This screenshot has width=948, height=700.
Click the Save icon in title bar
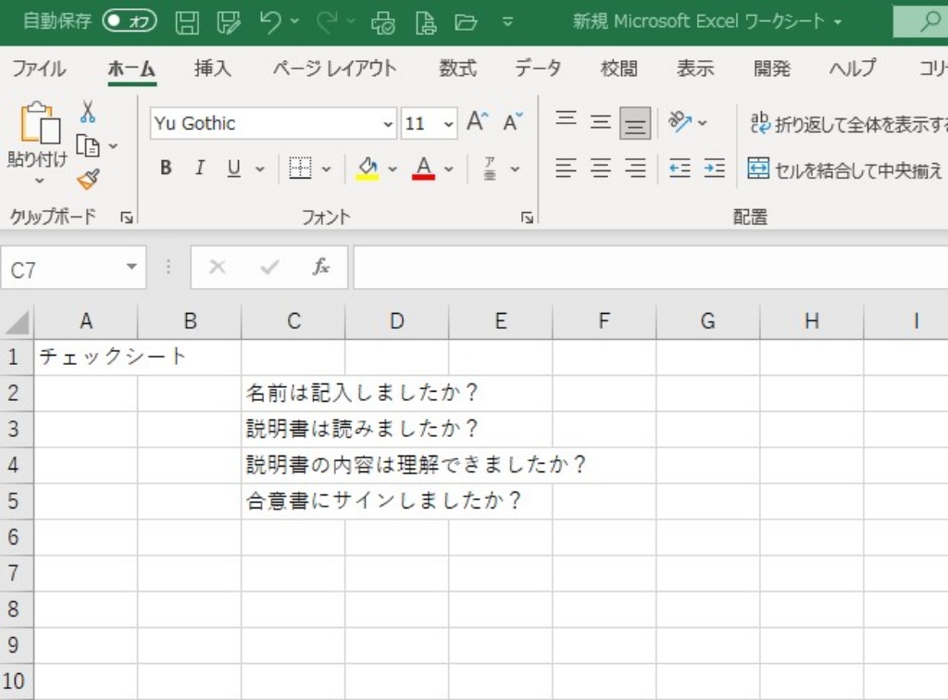pos(187,22)
